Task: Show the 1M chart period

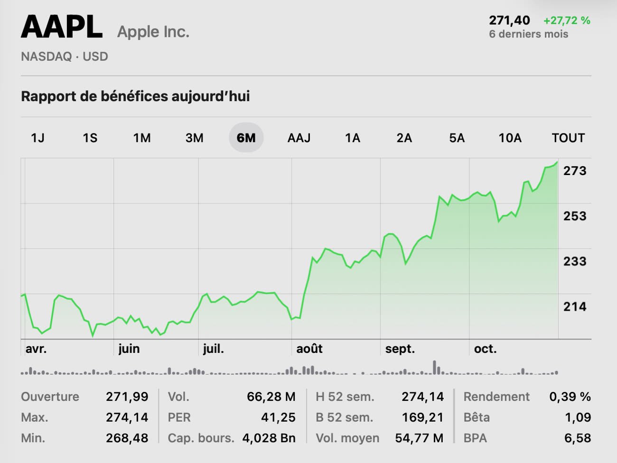Action: pos(141,138)
